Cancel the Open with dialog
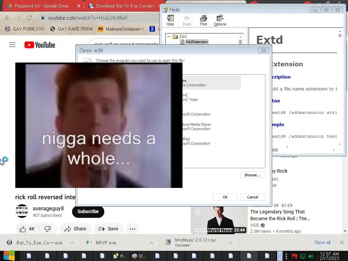Screen dimensions: 348x261 click(x=253, y=197)
